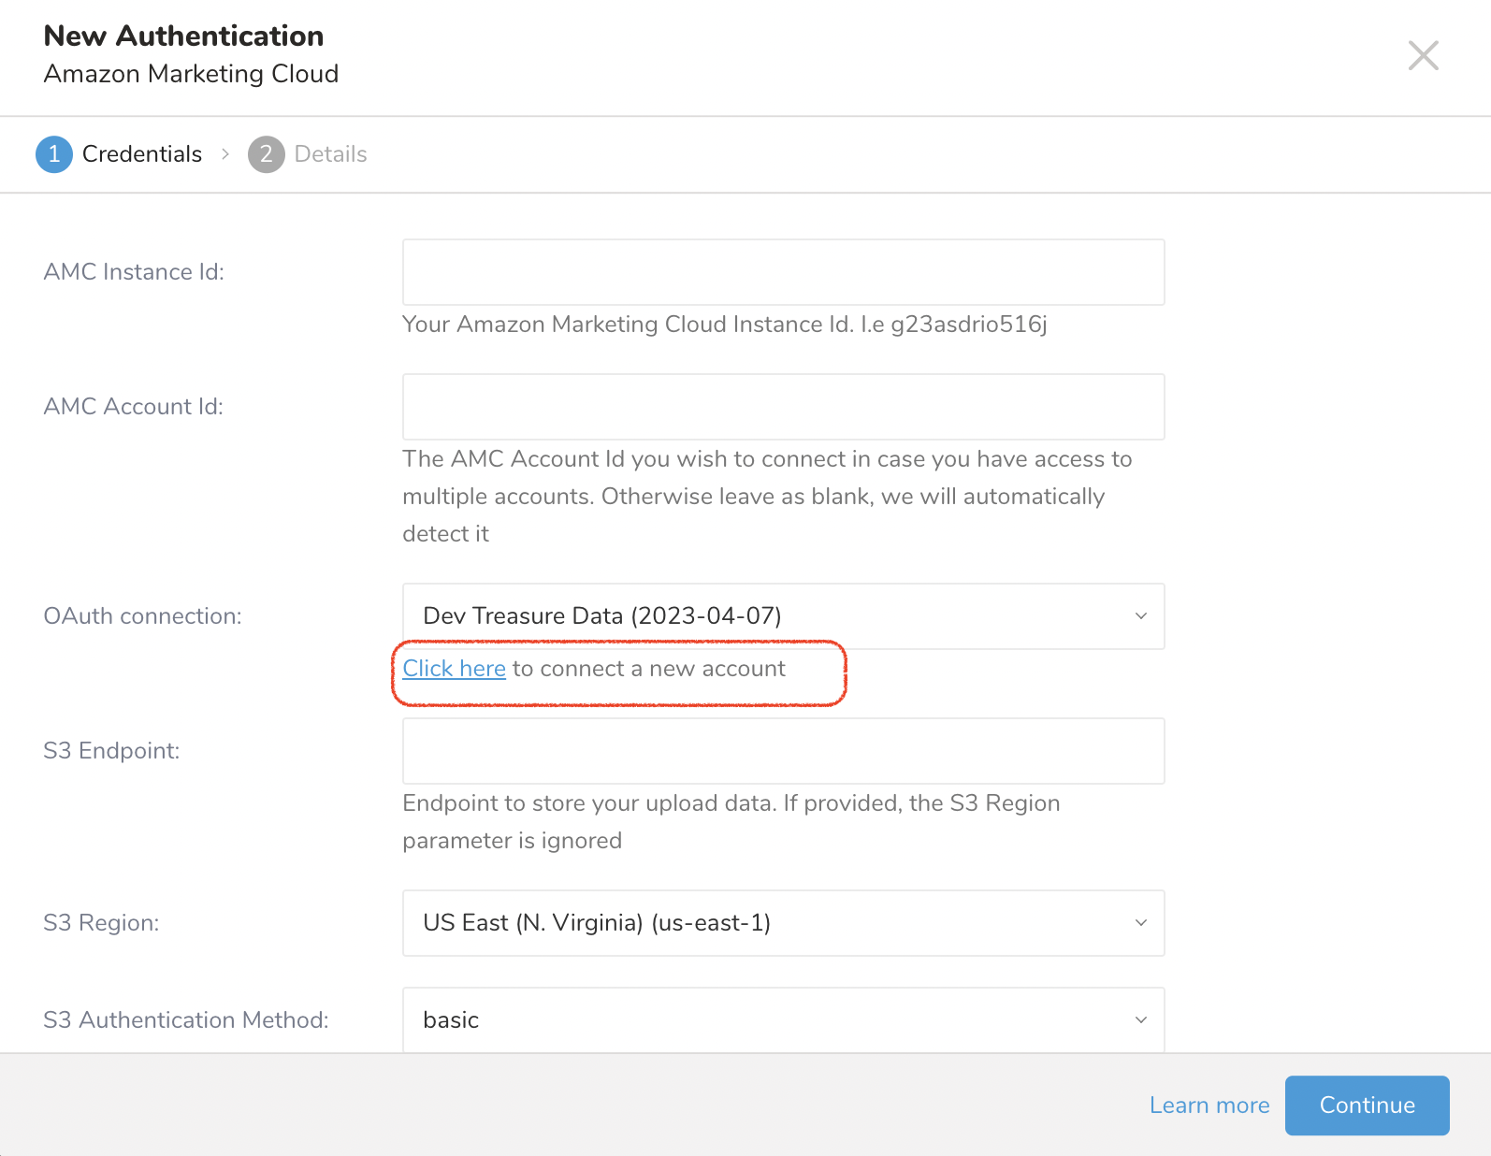This screenshot has width=1491, height=1156.
Task: Switch to the Details step
Action: pyautogui.click(x=330, y=154)
